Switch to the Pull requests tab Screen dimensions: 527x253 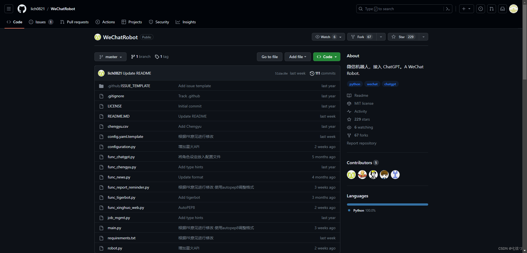click(74, 22)
